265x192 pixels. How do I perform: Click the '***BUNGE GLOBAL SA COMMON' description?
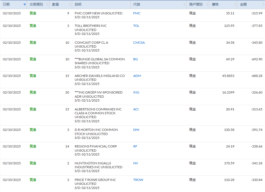[x=100, y=59]
